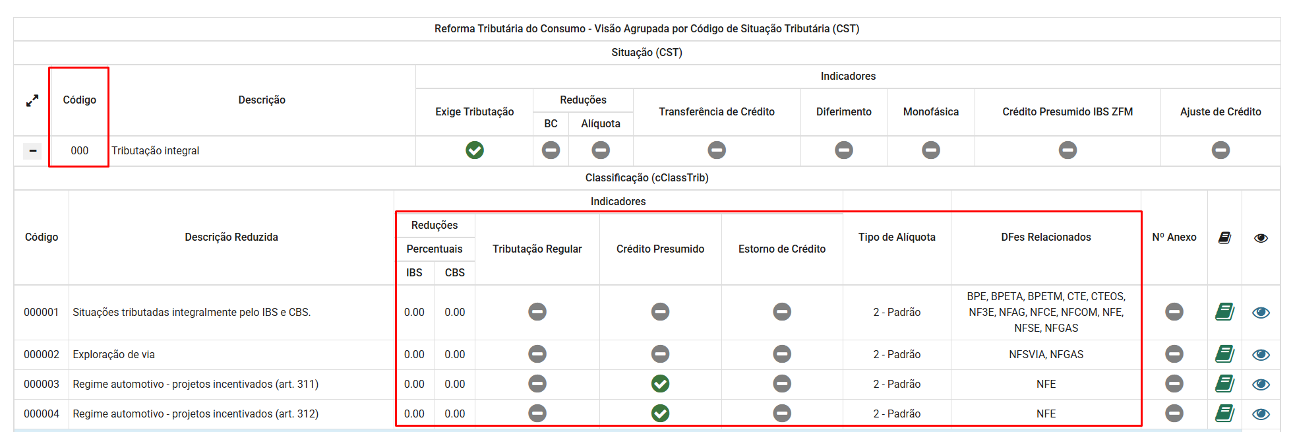Open the green book icon for 000003
The height and width of the screenshot is (432, 1293).
[1224, 384]
